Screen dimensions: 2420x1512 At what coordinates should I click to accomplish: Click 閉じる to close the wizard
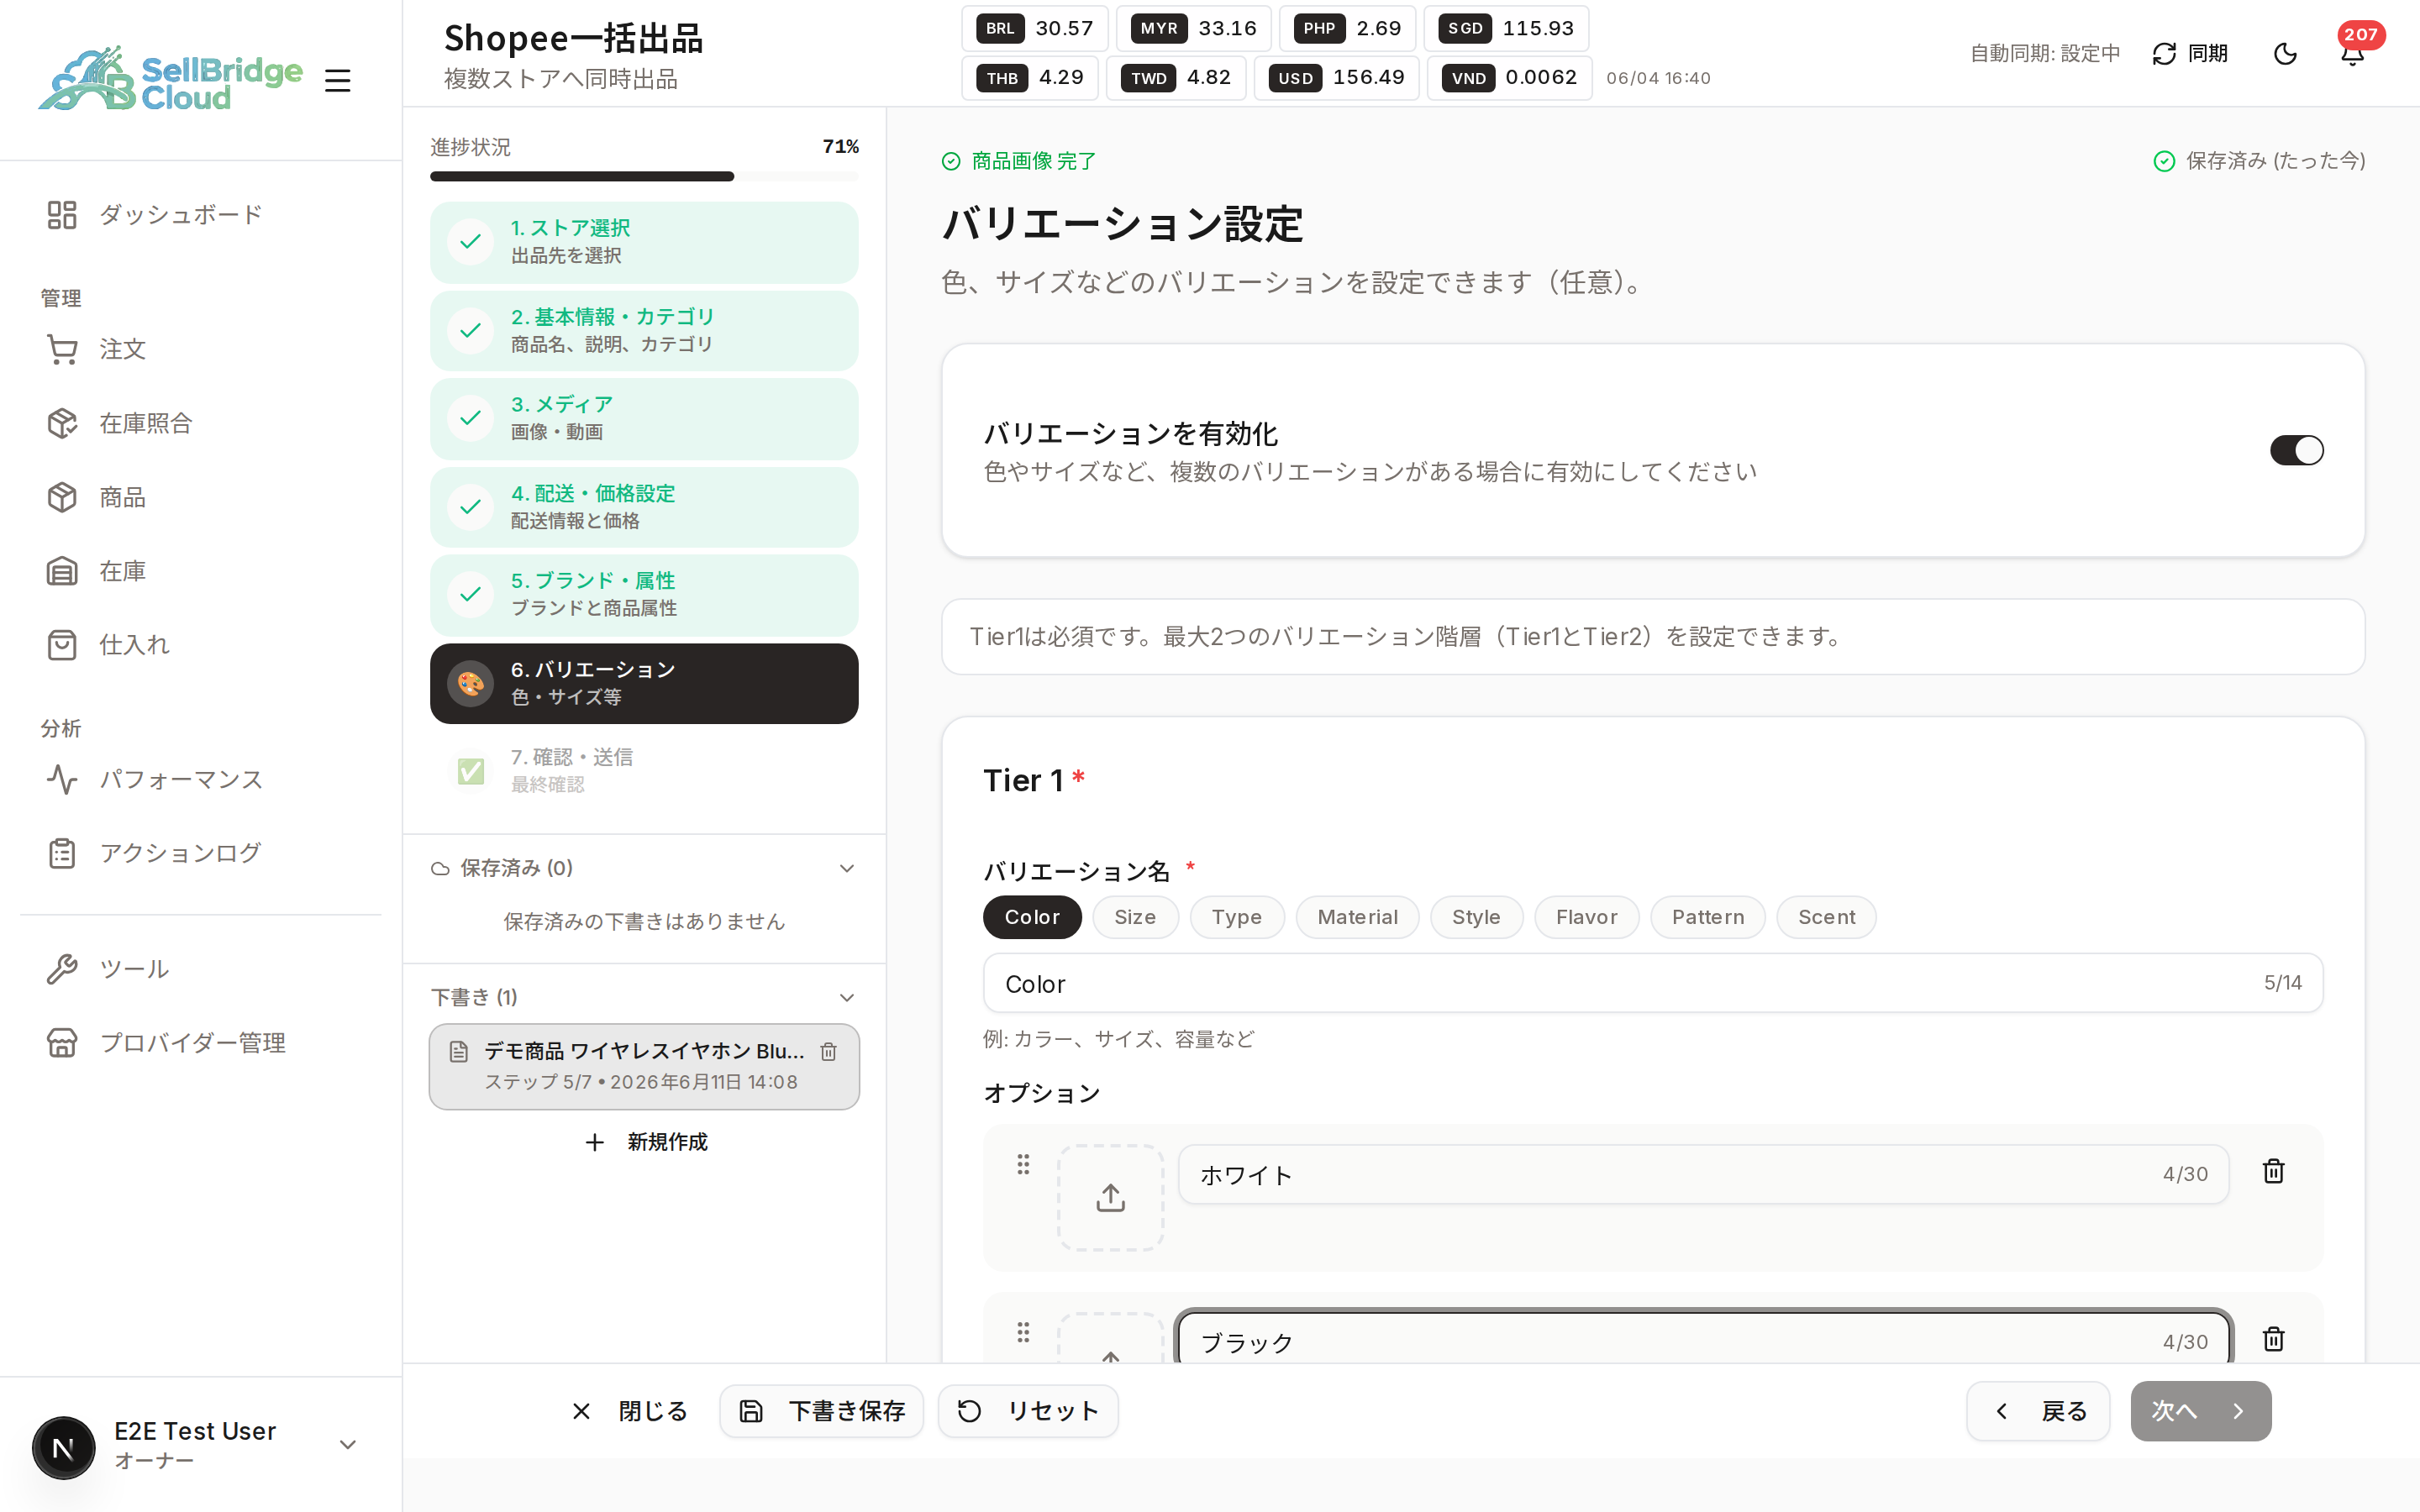[x=629, y=1410]
